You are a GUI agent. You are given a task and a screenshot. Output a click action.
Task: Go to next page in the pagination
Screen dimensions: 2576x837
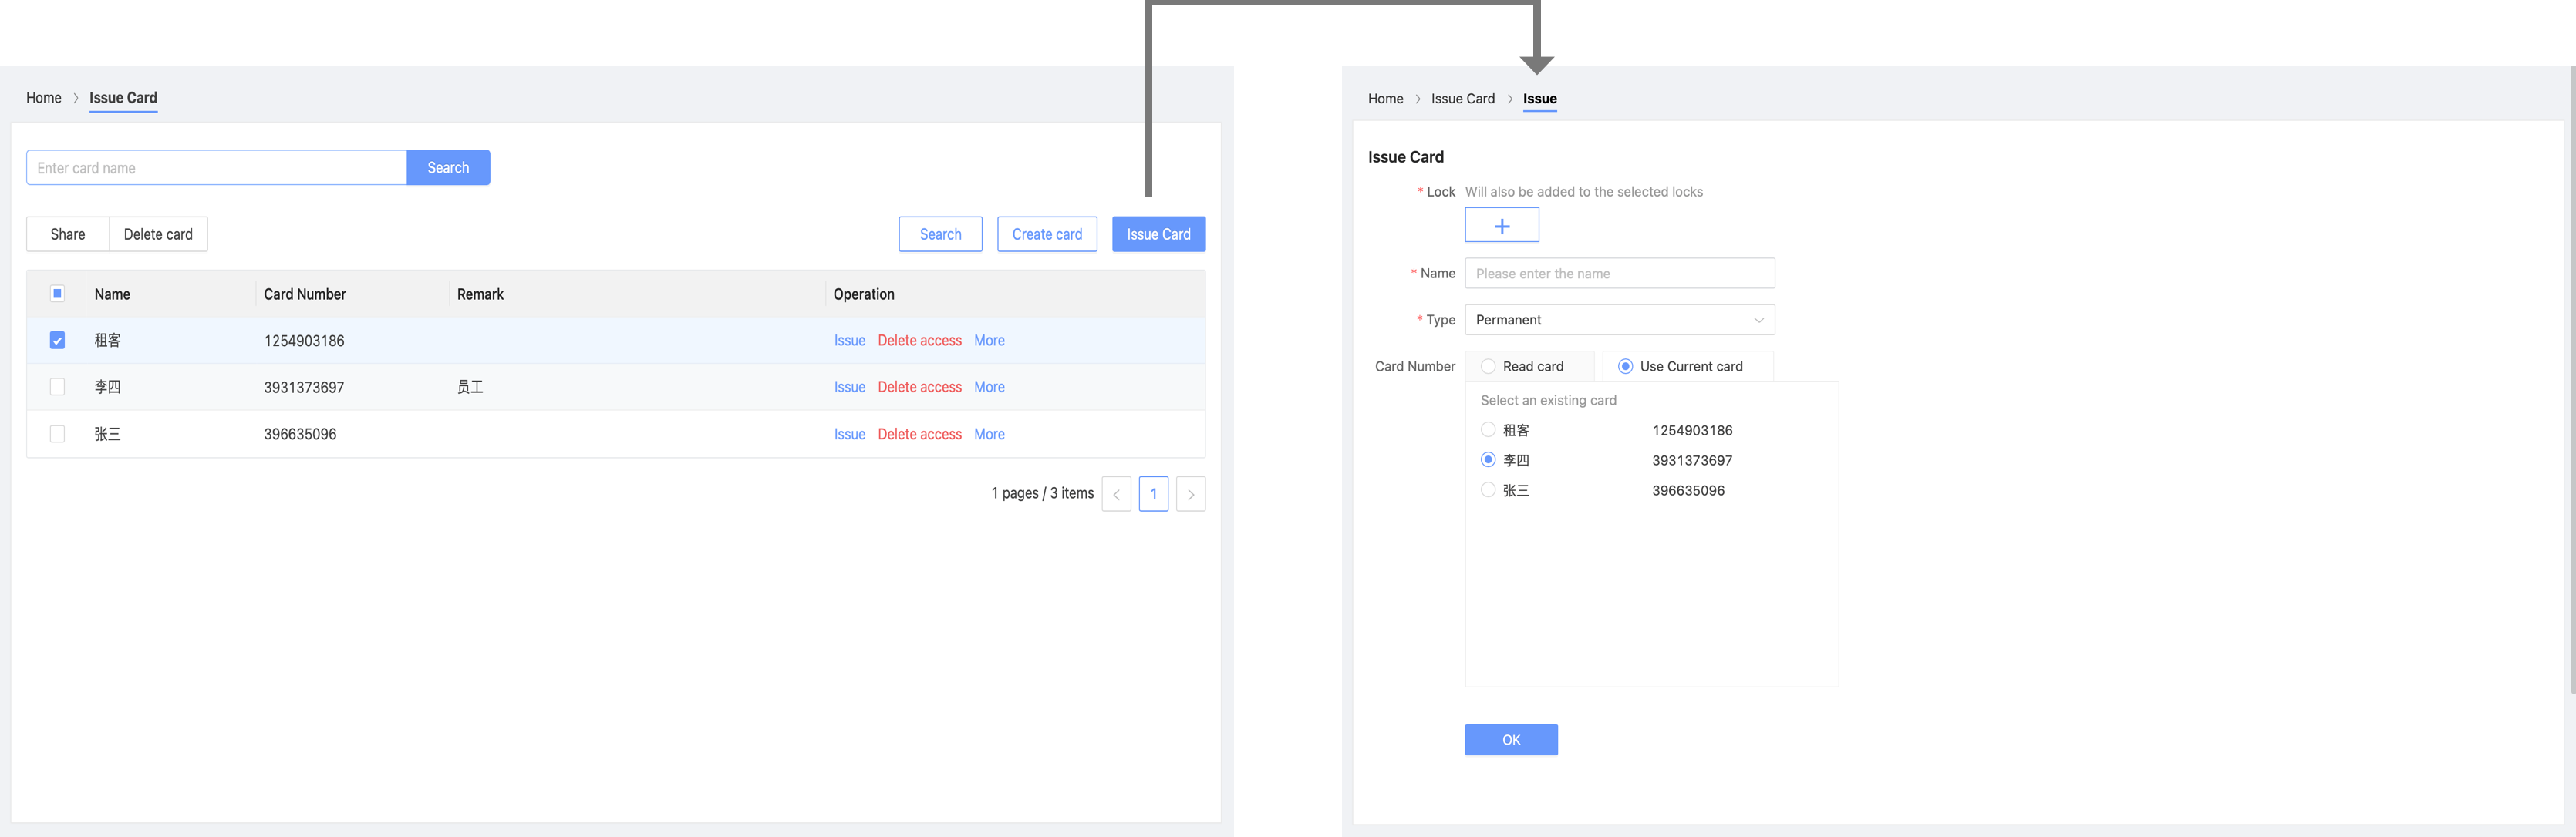click(1190, 494)
